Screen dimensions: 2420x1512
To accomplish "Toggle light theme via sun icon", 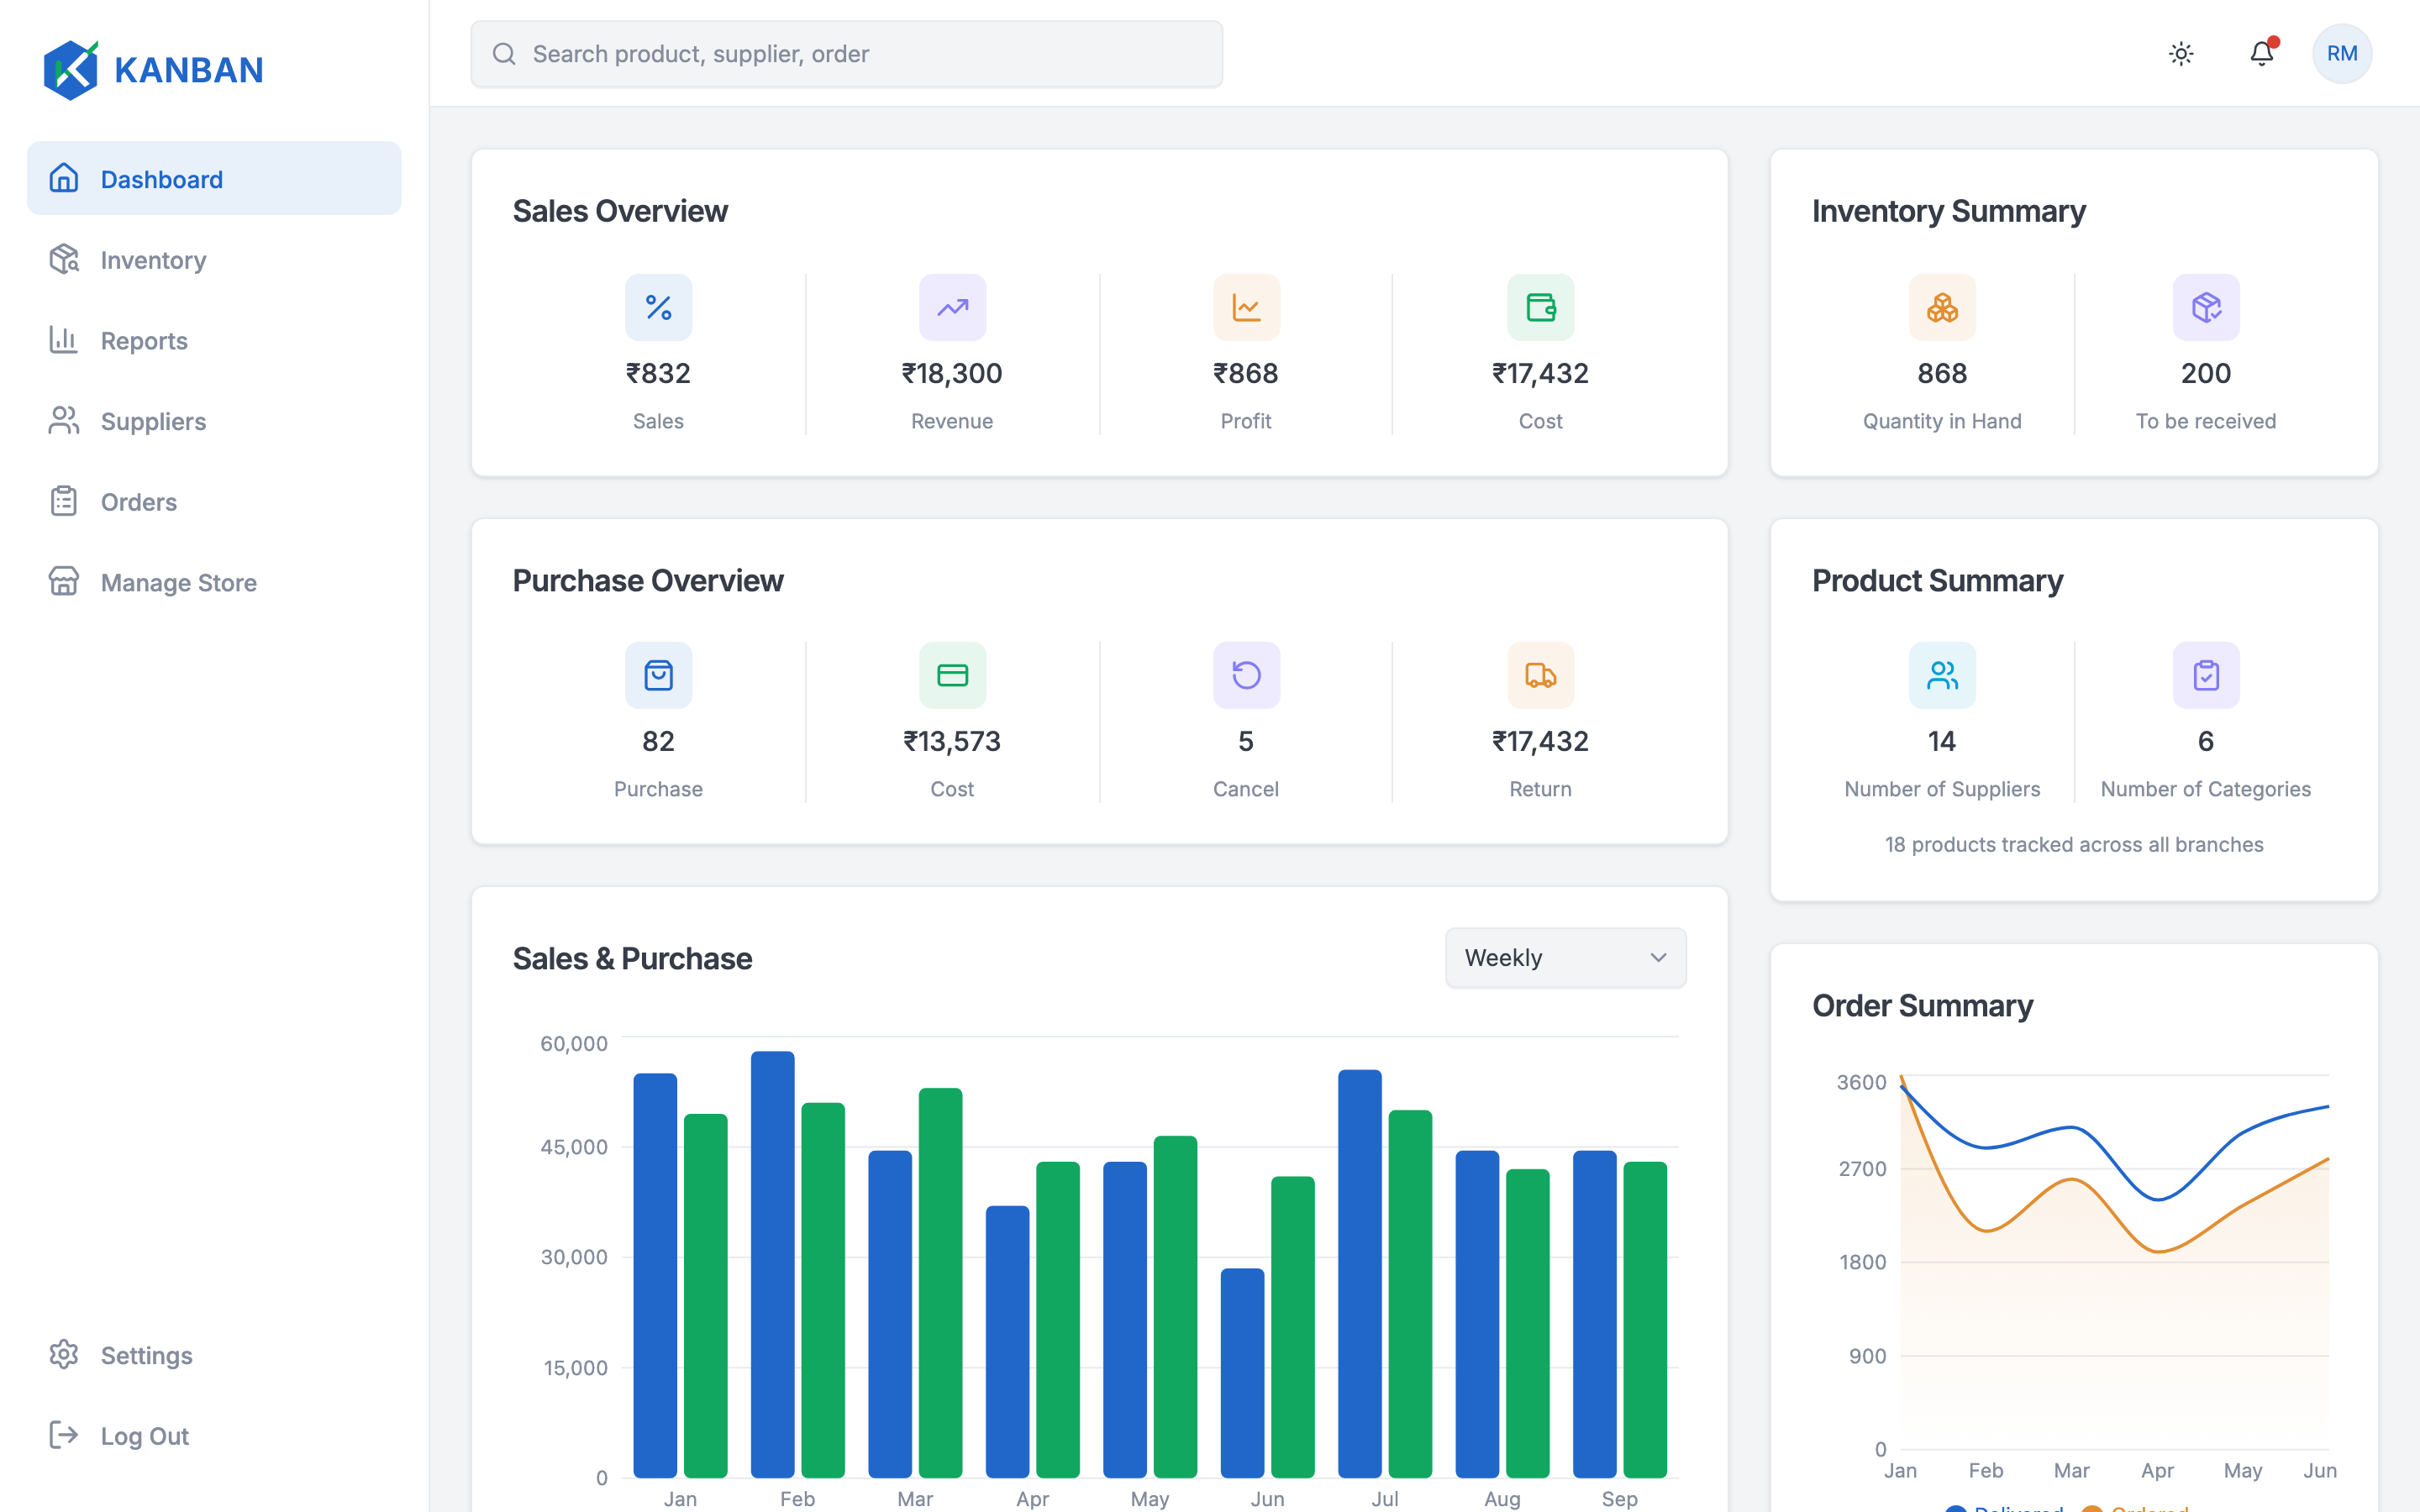I will point(2181,54).
